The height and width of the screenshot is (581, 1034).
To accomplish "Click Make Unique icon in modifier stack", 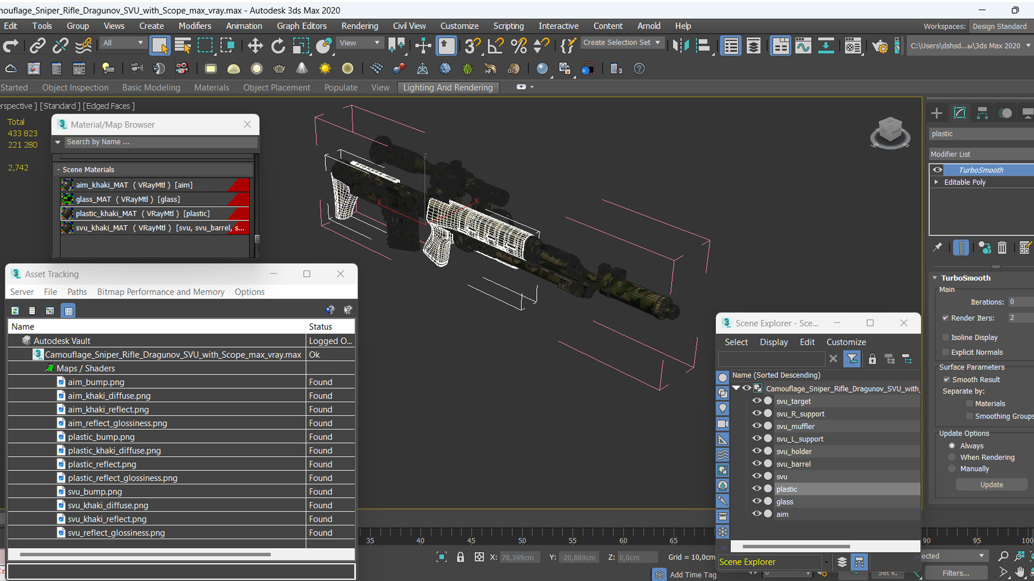I will [x=985, y=247].
